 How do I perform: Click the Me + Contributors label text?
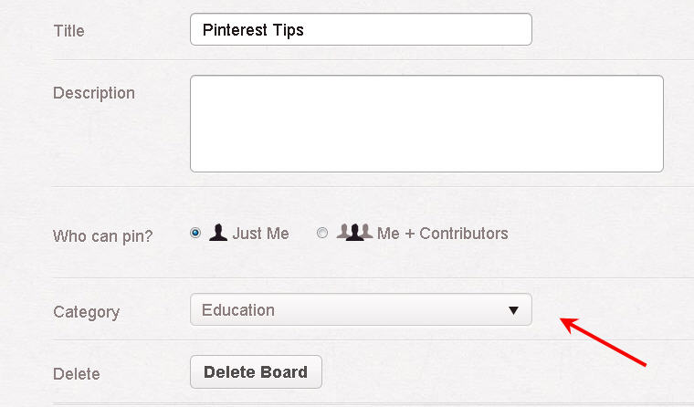(x=443, y=234)
